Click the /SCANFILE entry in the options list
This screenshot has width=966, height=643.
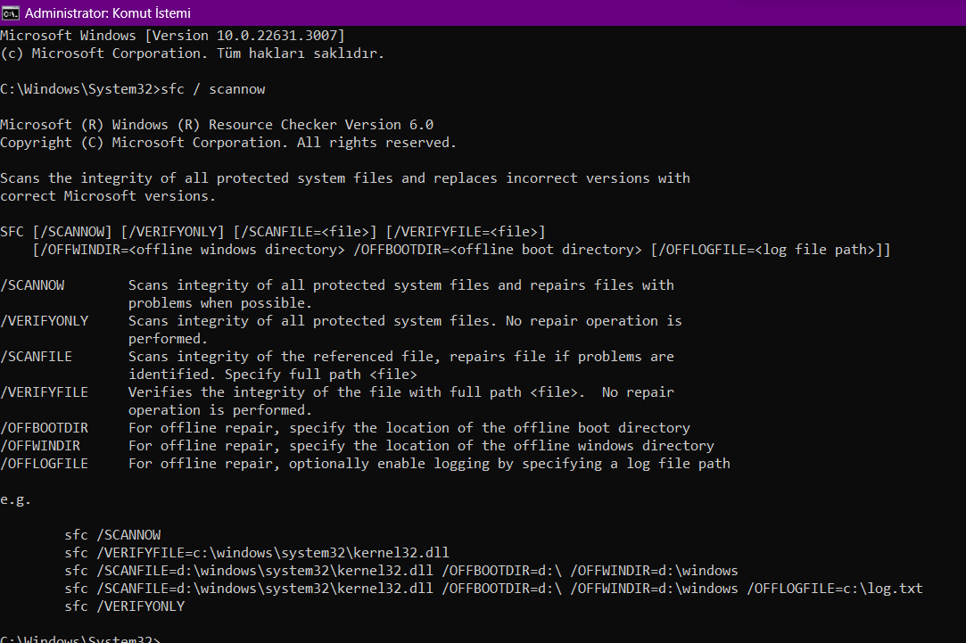[x=36, y=357]
